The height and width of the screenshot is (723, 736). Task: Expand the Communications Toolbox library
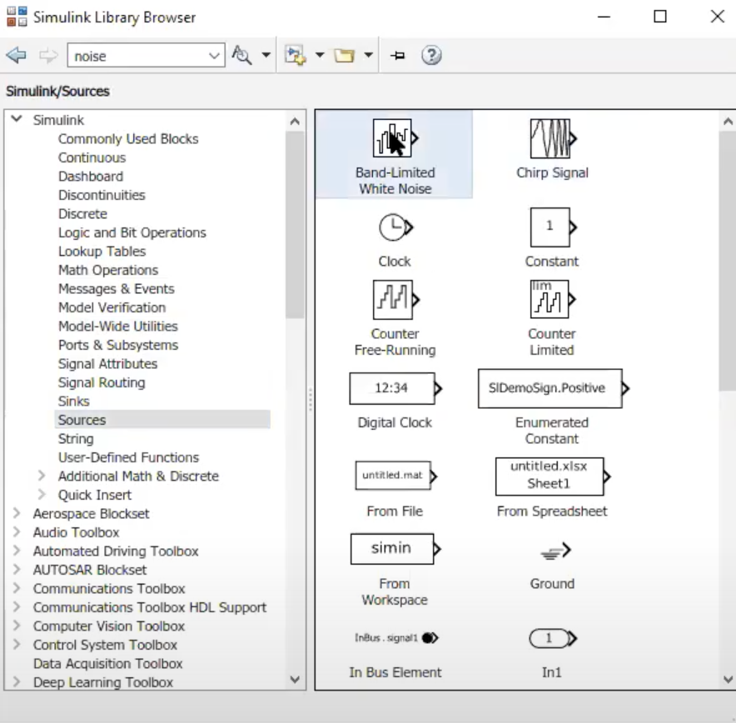click(17, 588)
